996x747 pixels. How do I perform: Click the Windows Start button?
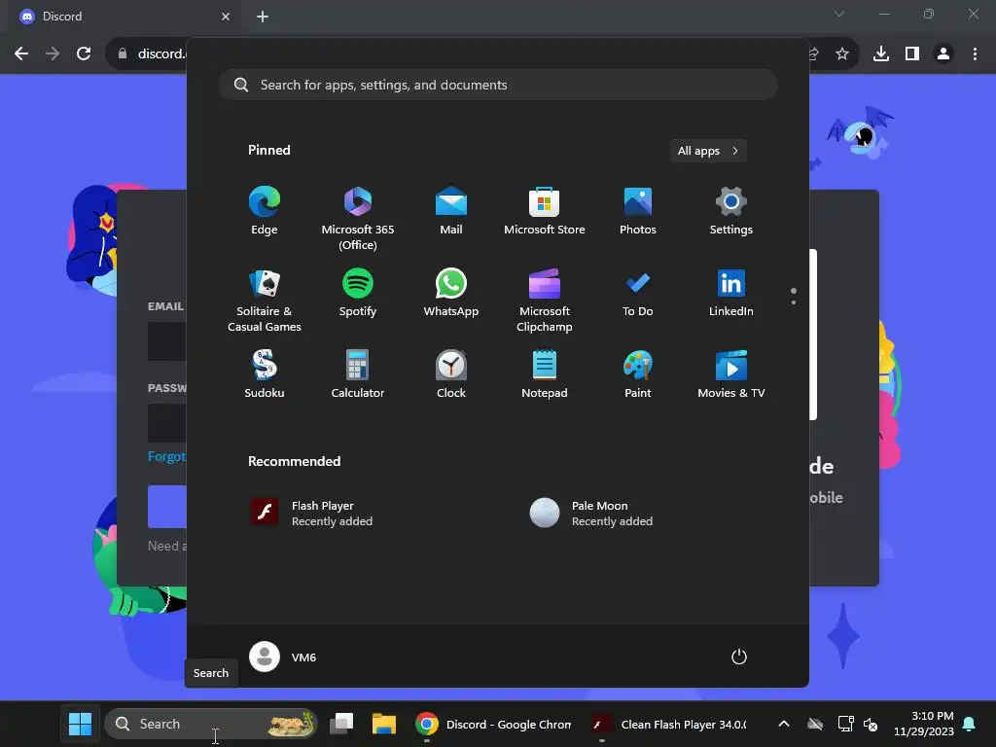[x=80, y=724]
